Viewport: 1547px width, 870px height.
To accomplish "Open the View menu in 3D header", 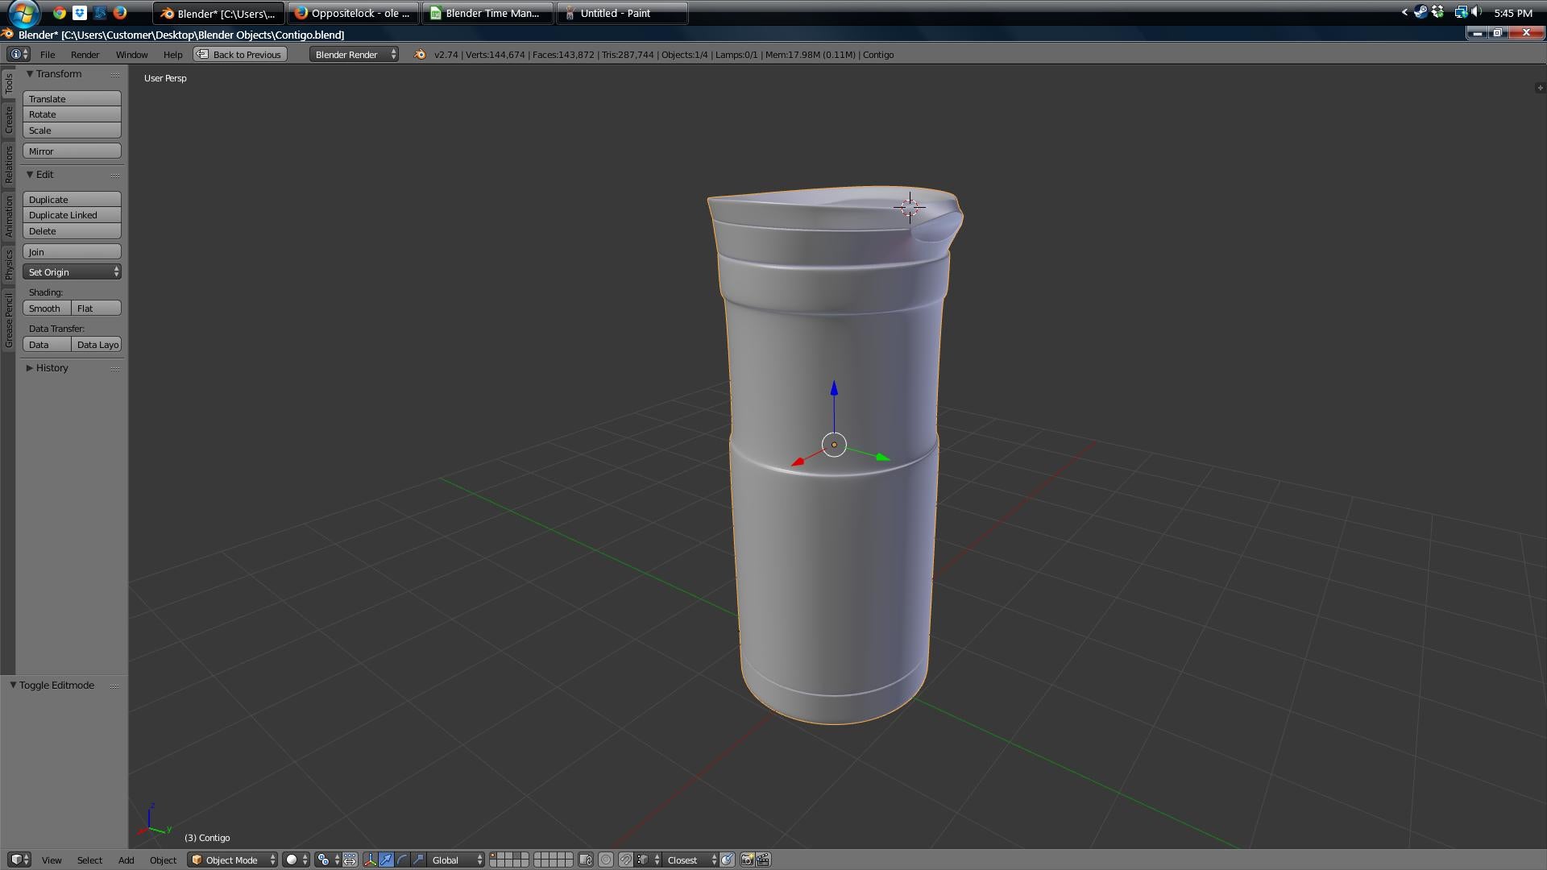I will 52,860.
